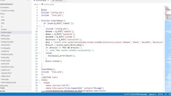Click the Views breadcrumb segment
Image resolution: width=171 pixels, height=96 pixels.
click(36, 4)
